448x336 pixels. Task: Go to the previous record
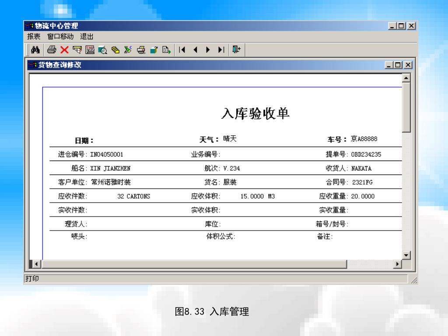(196, 50)
